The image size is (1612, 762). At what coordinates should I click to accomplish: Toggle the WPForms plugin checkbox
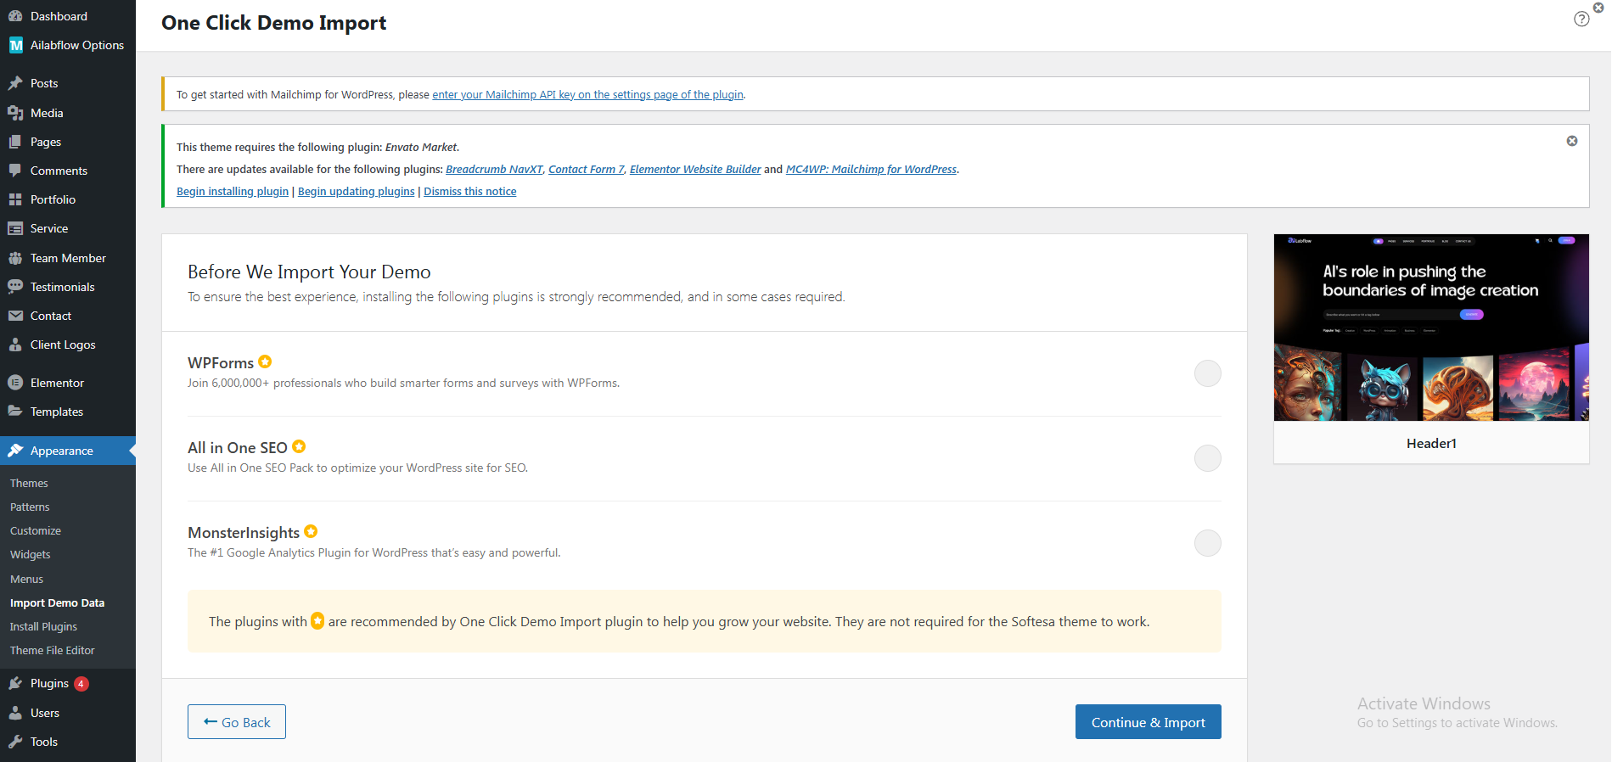[1207, 373]
